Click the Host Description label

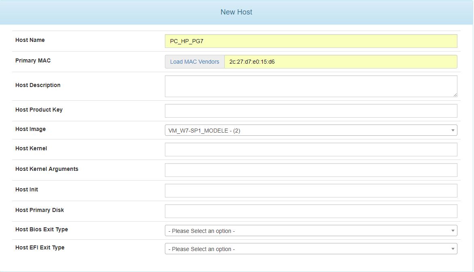point(38,85)
